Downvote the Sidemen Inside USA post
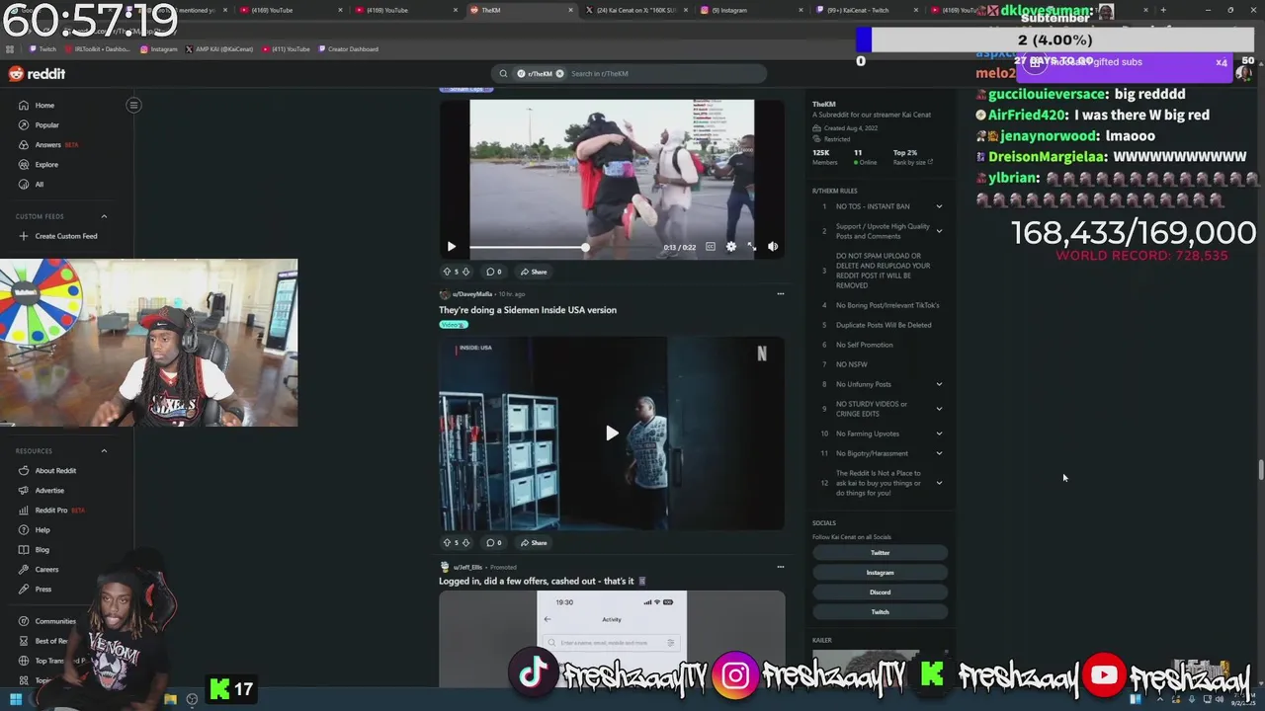1265x711 pixels. tap(465, 542)
